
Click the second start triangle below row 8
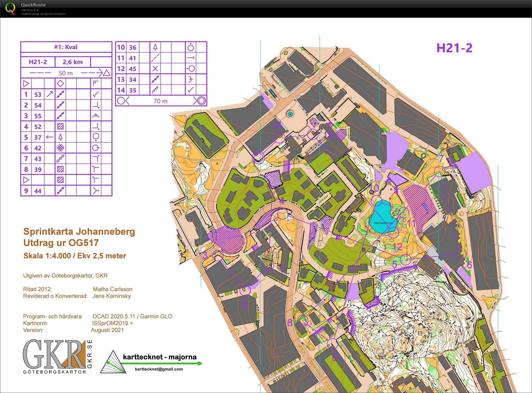[26, 180]
